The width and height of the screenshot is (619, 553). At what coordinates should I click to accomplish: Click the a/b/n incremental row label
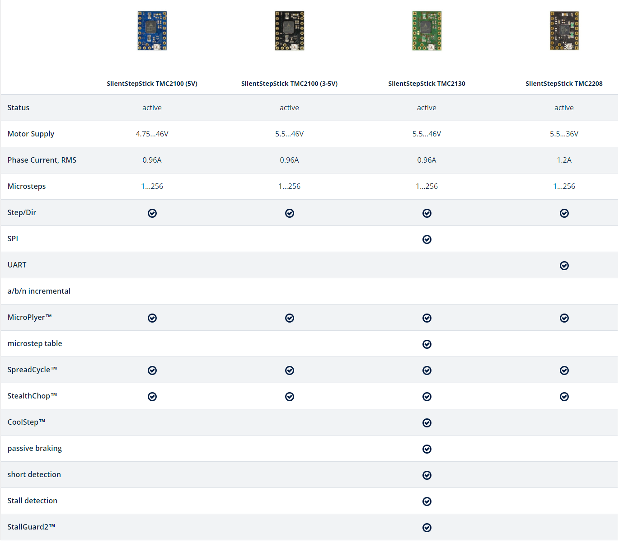pyautogui.click(x=39, y=291)
